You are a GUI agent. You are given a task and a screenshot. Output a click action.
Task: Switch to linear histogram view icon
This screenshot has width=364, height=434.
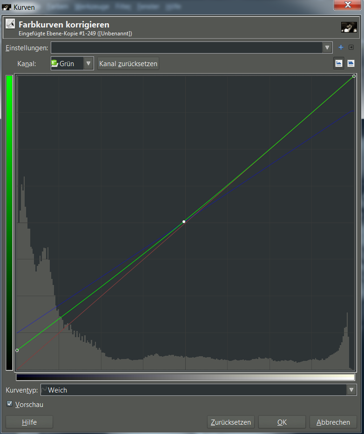pyautogui.click(x=338, y=63)
